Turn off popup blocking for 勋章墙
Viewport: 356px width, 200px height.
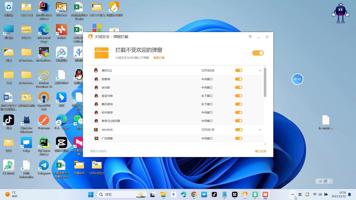coord(238,79)
